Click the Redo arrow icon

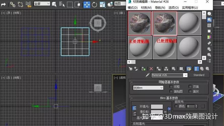[x=3, y=5]
